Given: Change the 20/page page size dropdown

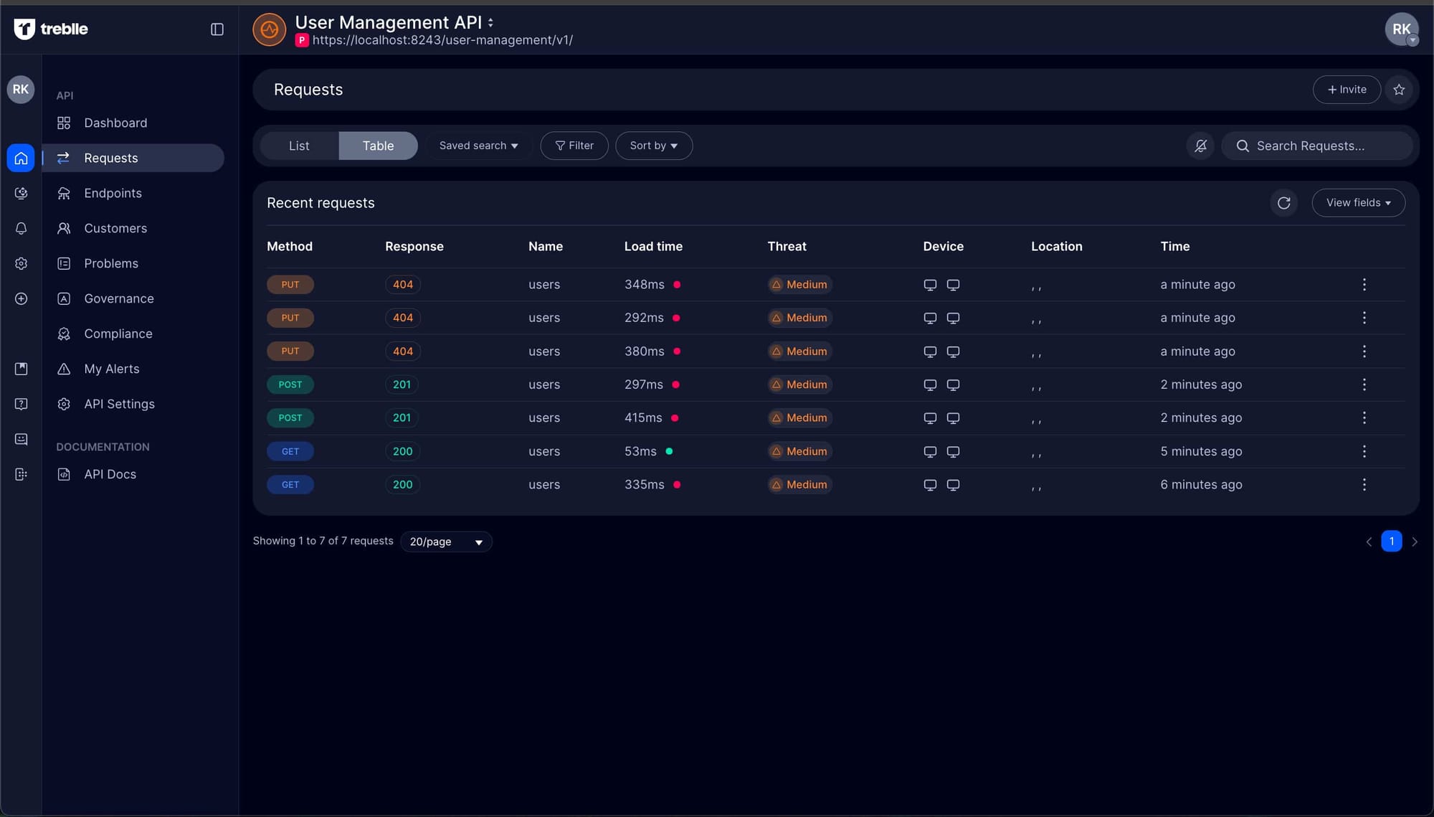Looking at the screenshot, I should coord(446,542).
